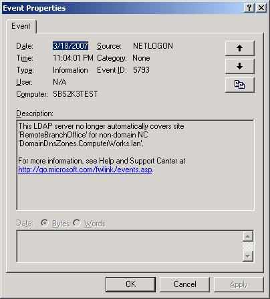Viewport: 270px width, 299px height.
Task: Click the OK button
Action: 130,284
